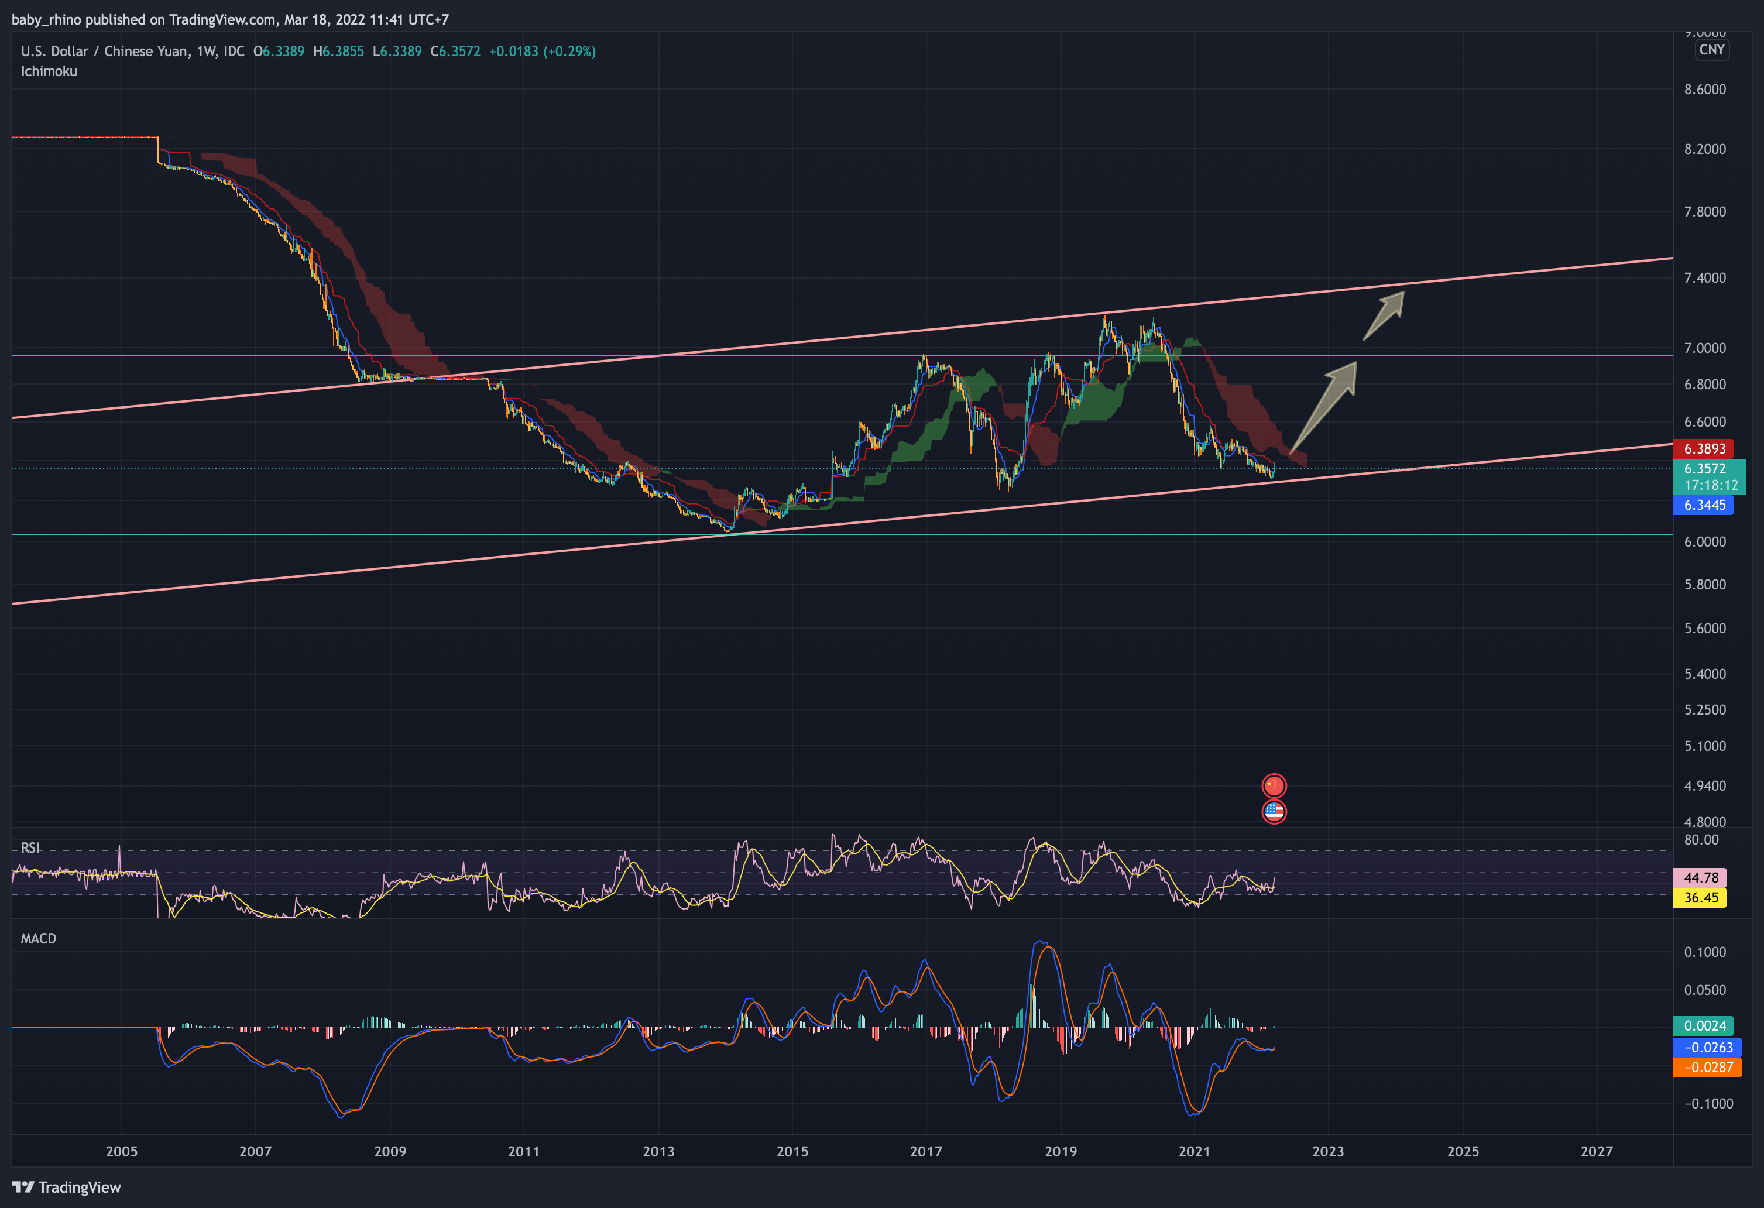Viewport: 1764px width, 1208px height.
Task: Click the blue MACD value tag −0.0263
Action: click(1706, 1047)
